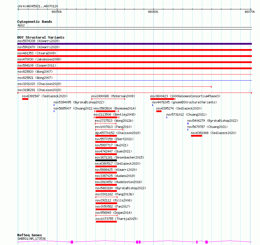Click the 46050k ruler label

(57, 12)
